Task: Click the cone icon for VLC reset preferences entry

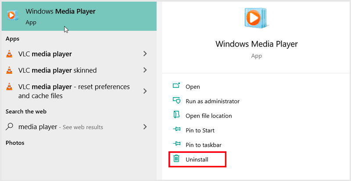Action: point(9,87)
